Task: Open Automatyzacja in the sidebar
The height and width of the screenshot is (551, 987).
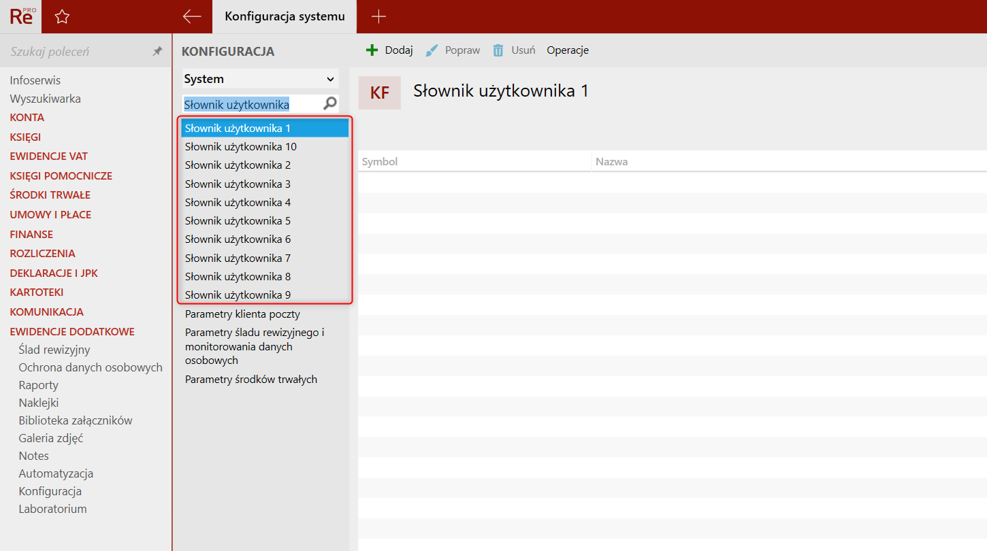Action: 56,473
